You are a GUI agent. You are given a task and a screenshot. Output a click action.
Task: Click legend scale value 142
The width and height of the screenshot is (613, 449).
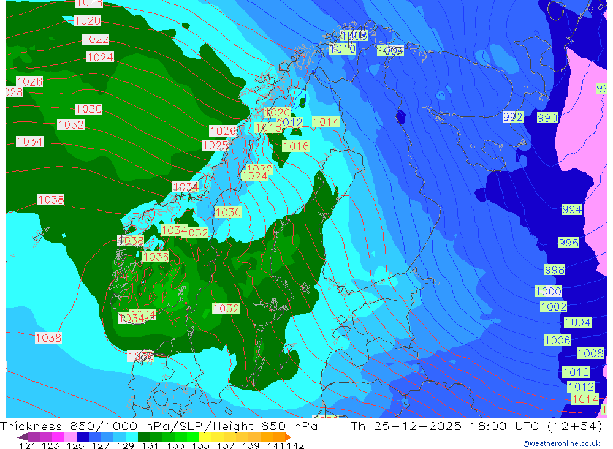click(295, 445)
